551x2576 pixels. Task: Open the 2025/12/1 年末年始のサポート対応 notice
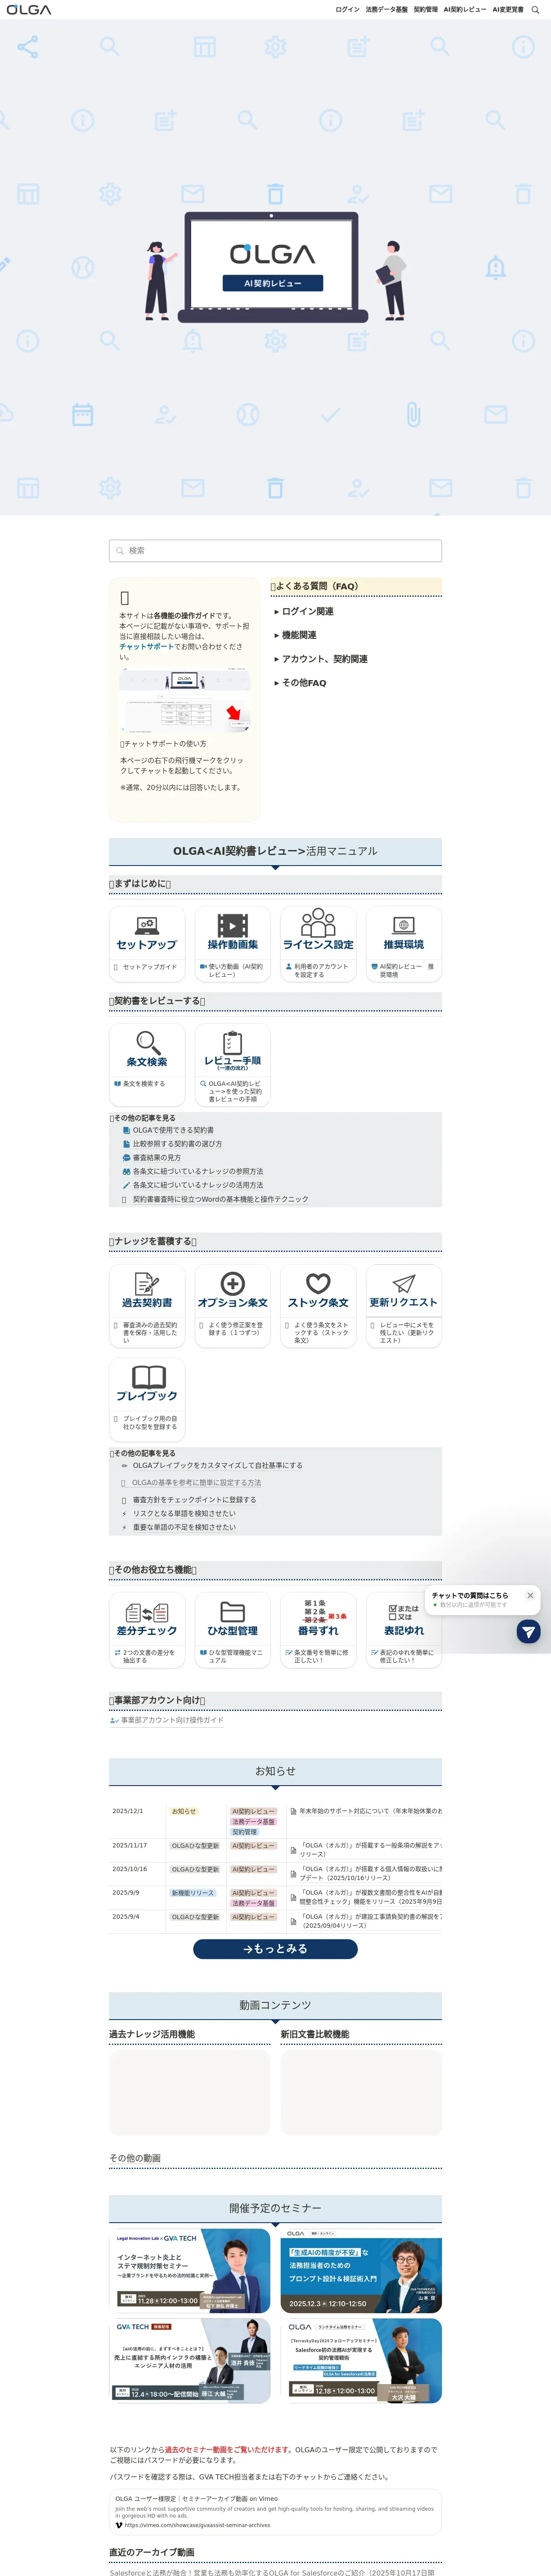pyautogui.click(x=370, y=1811)
